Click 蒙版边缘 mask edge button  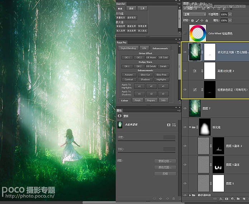[165, 161]
